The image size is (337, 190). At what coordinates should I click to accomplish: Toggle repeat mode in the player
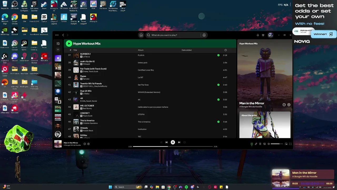(x=184, y=142)
